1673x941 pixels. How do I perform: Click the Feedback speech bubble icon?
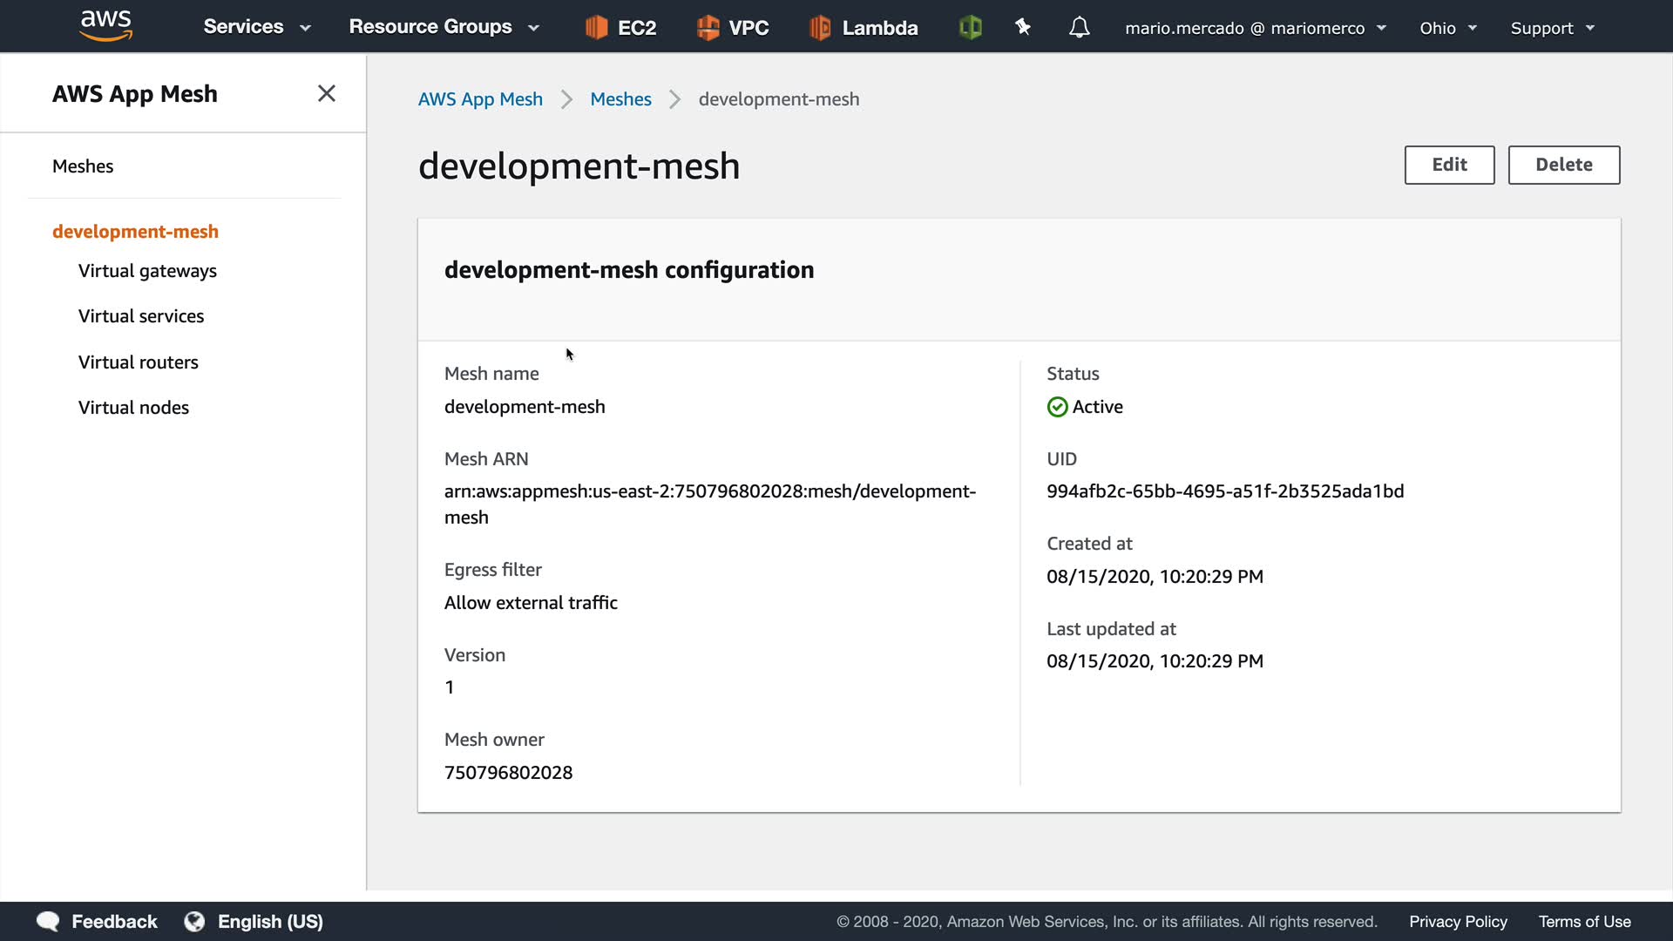[48, 921]
